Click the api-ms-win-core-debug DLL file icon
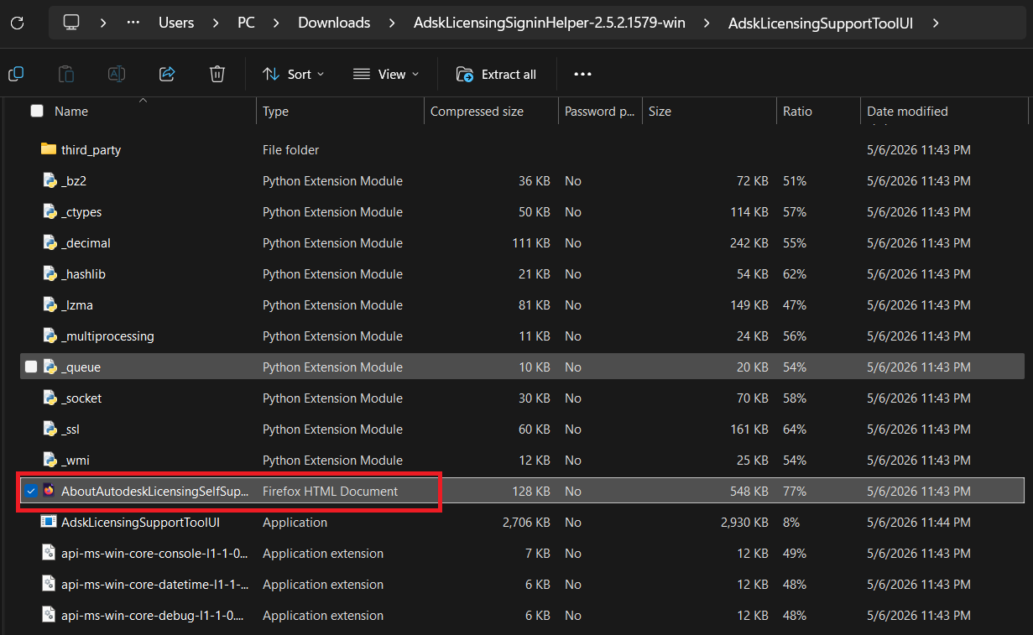1033x635 pixels. [49, 615]
